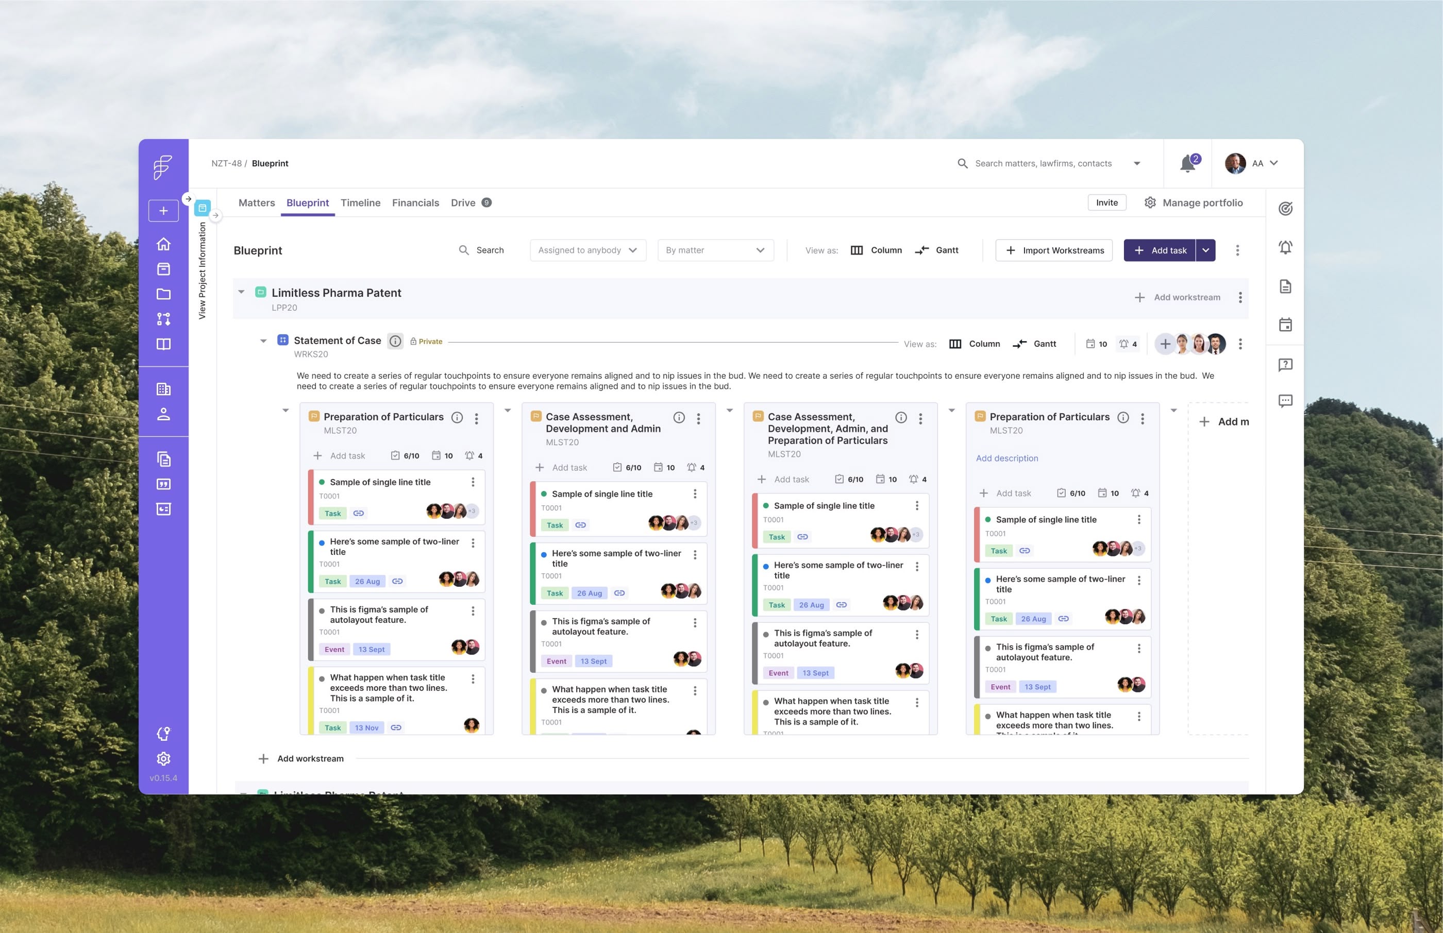1443x933 pixels.
Task: Open the Flow logo at sidebar top
Action: pyautogui.click(x=163, y=167)
